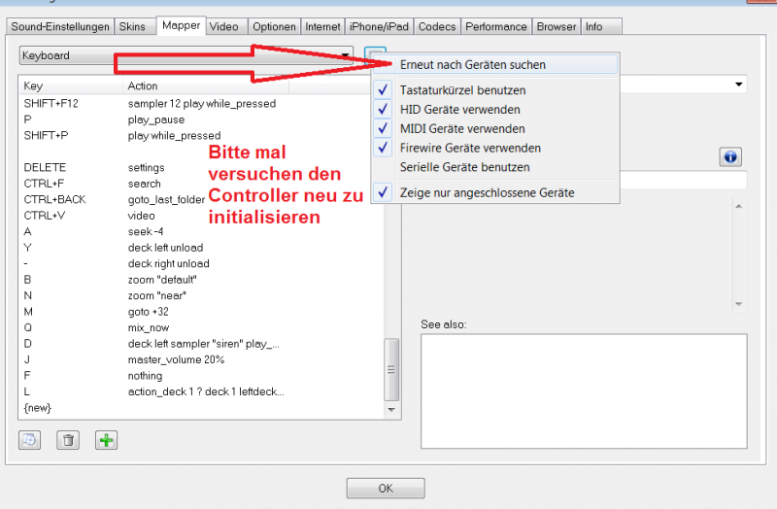Switch to the iPhone/iPad tab
This screenshot has width=777, height=509.
tap(379, 27)
